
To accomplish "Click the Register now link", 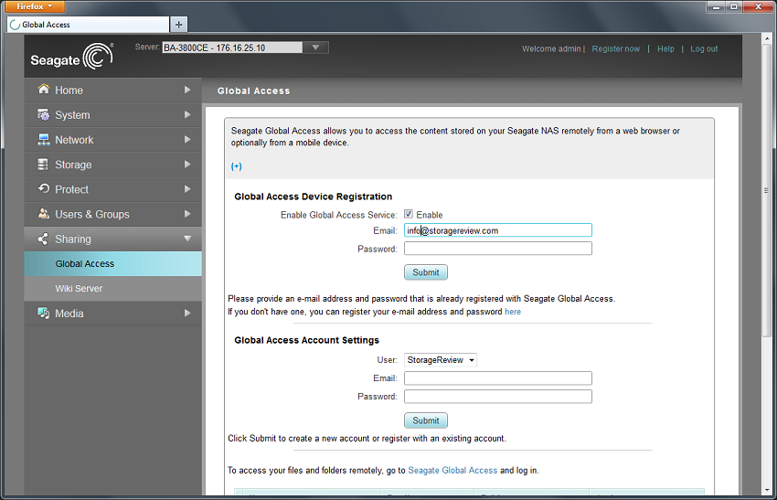I will [615, 48].
